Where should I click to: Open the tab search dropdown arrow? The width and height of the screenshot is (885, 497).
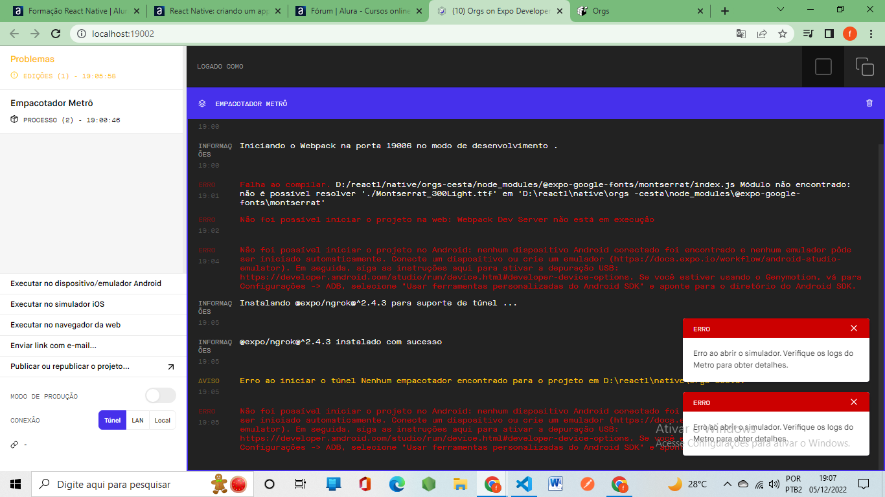(780, 9)
